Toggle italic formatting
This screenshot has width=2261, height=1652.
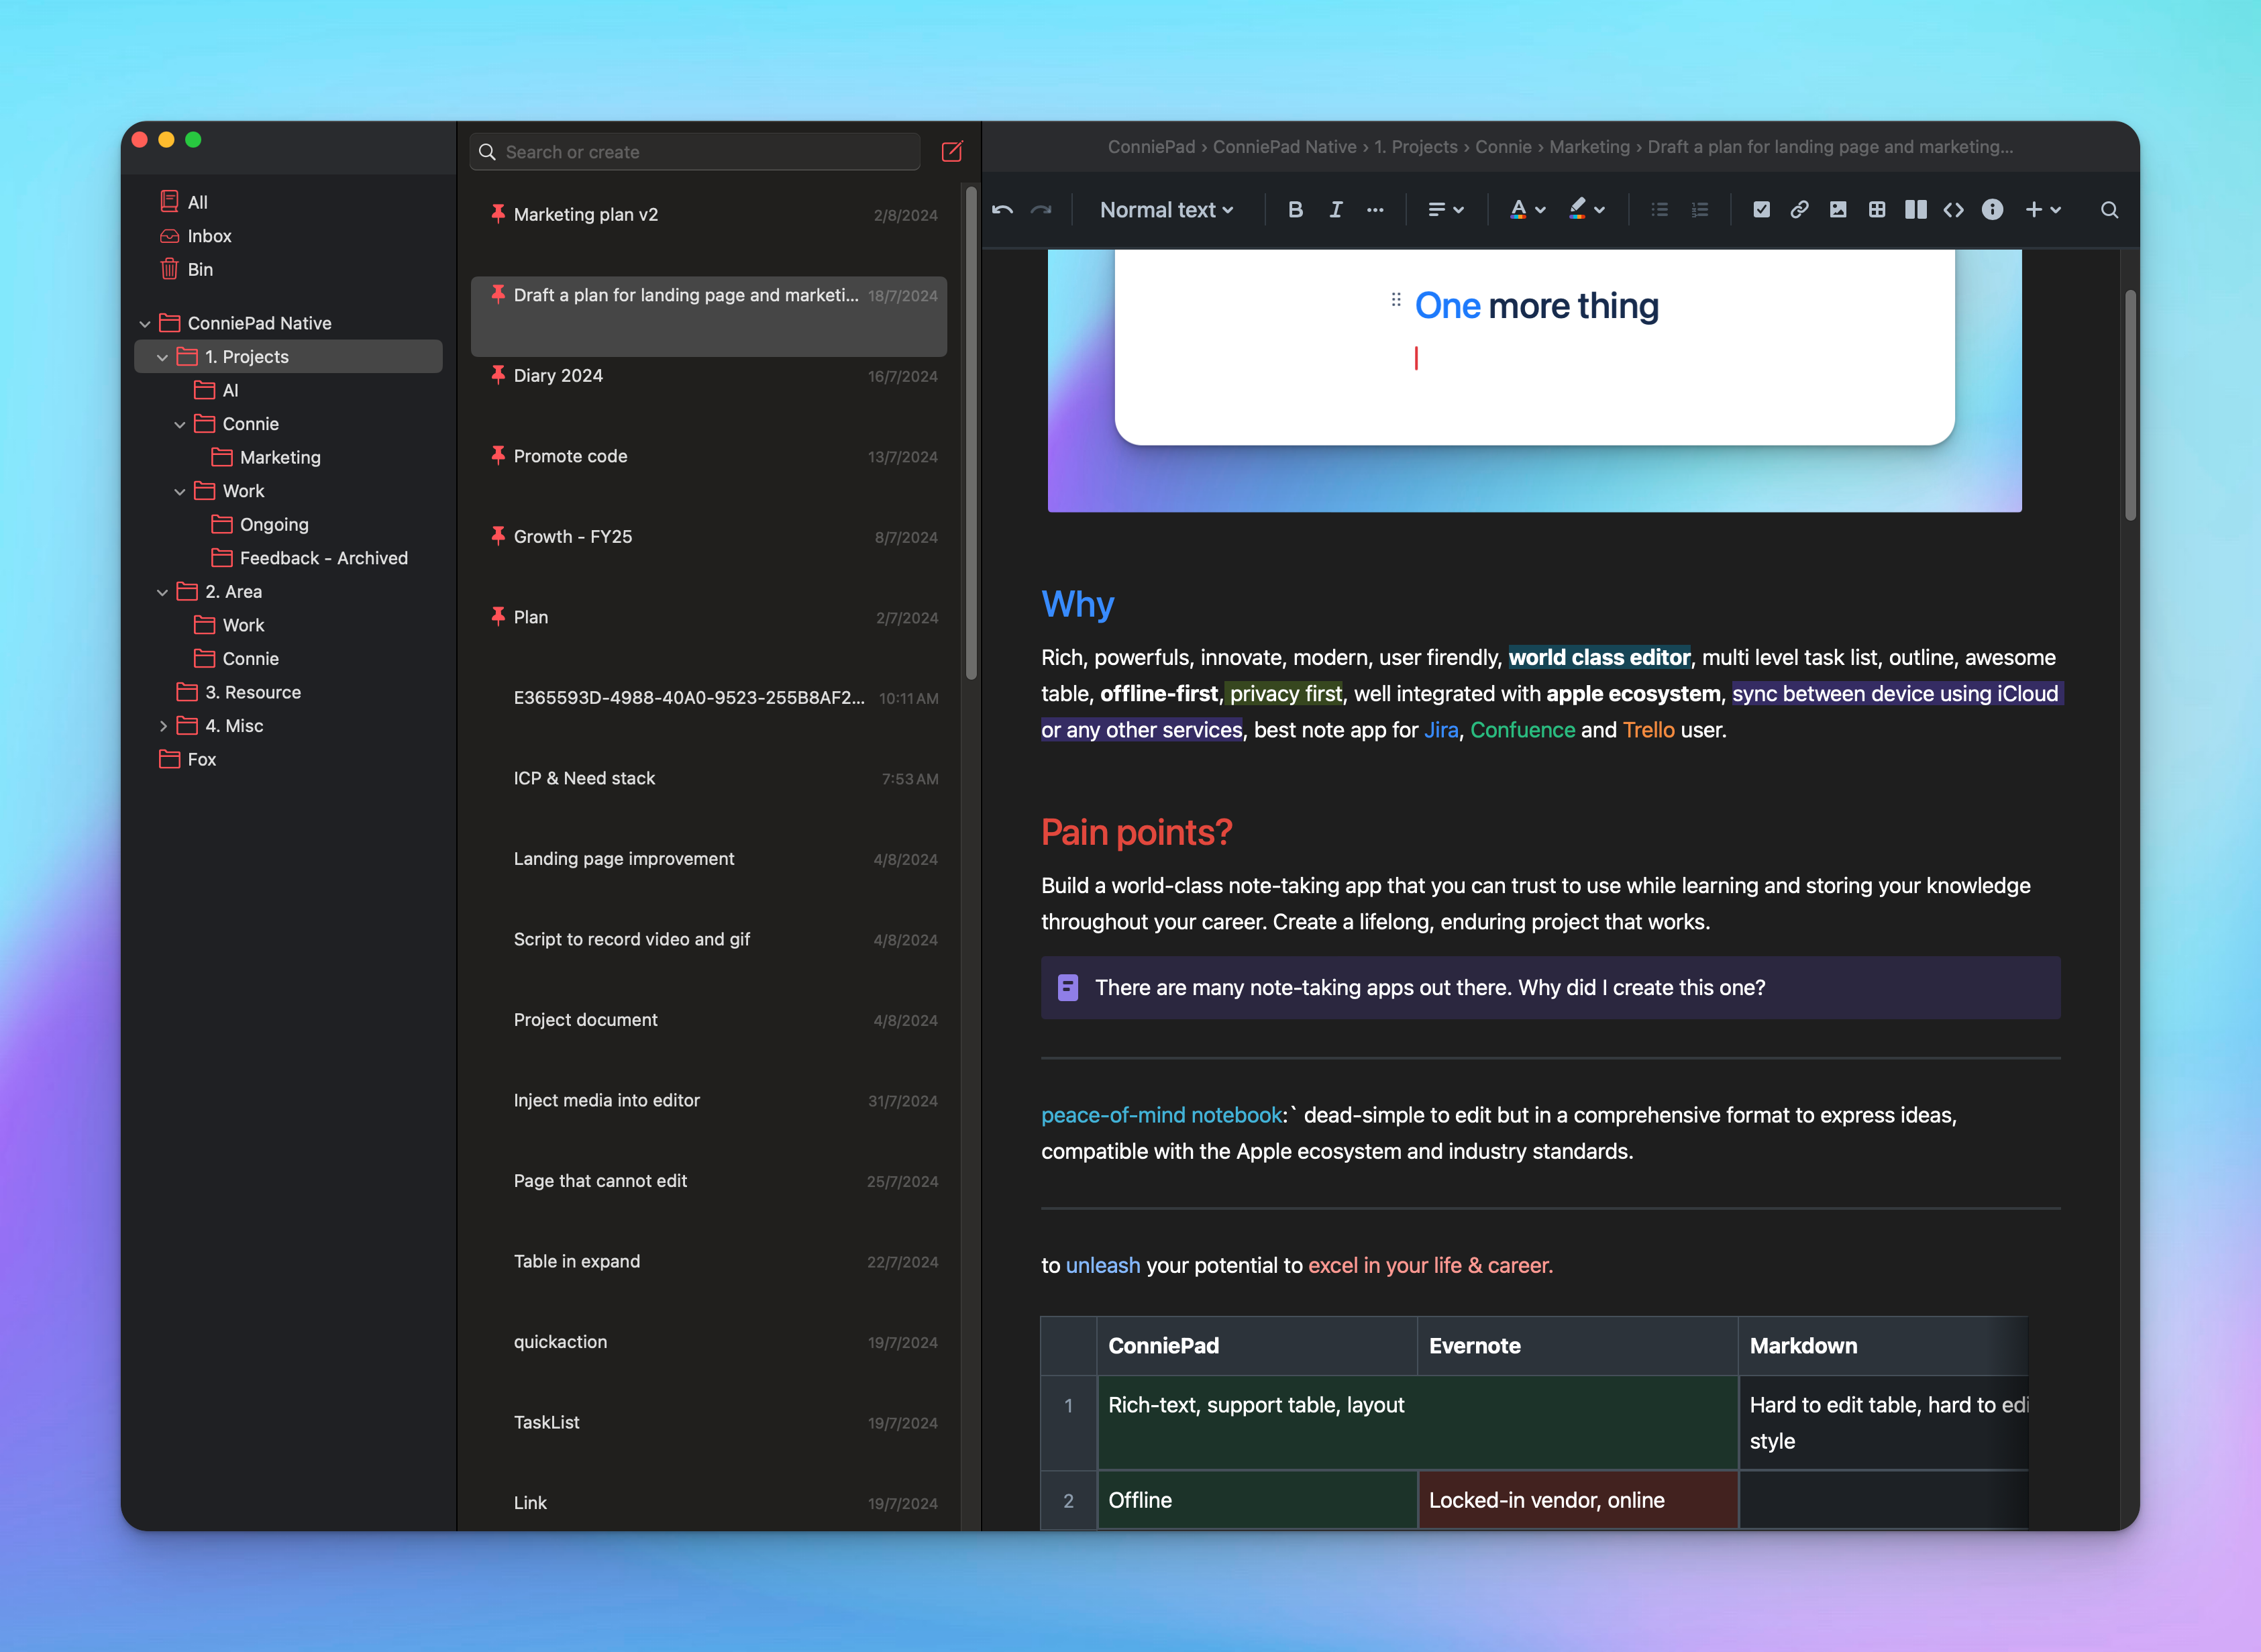1335,210
